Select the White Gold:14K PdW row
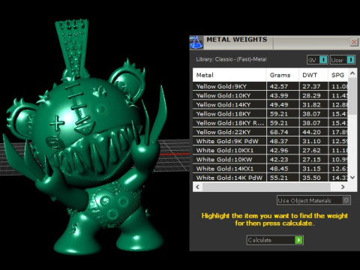Screen dimensions: 360x270 [270, 178]
